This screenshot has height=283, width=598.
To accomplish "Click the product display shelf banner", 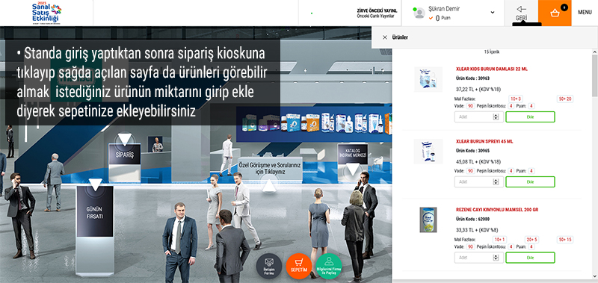I will pyautogui.click(x=314, y=123).
